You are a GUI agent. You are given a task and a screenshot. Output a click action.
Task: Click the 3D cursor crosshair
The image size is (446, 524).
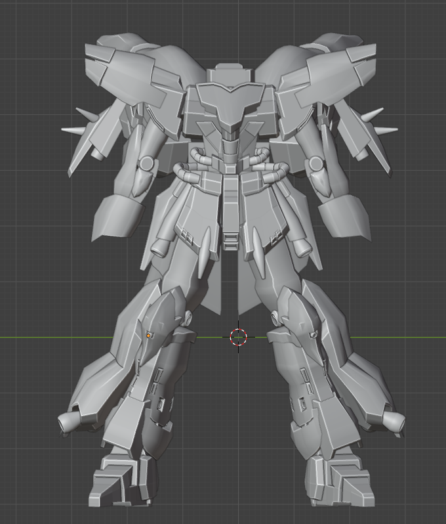pos(239,338)
